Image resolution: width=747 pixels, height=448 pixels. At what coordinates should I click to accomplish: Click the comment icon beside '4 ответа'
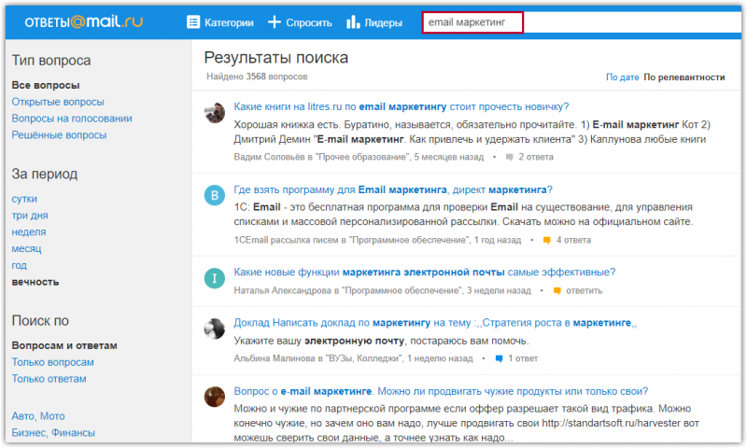pos(546,240)
